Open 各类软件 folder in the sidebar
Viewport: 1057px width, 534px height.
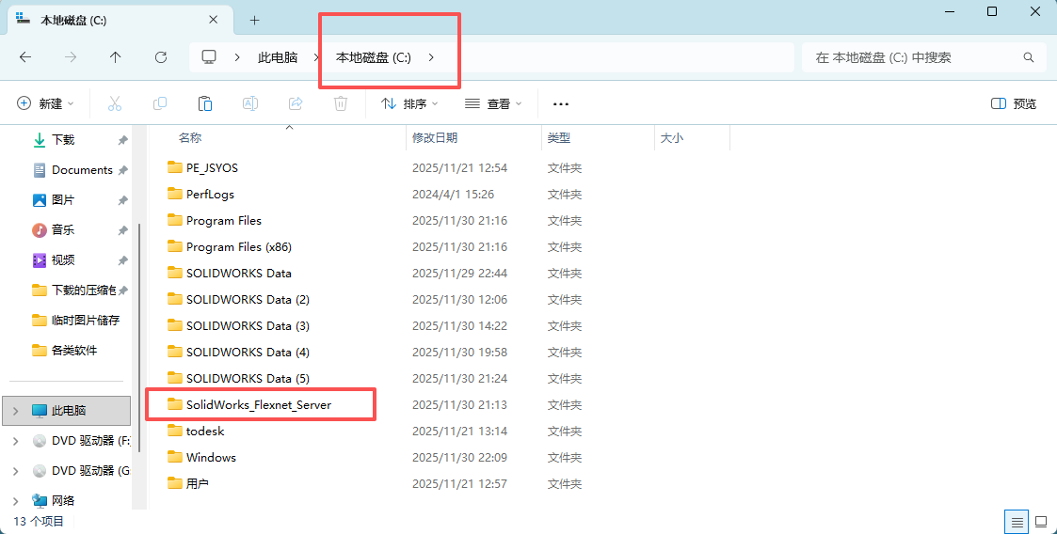(x=74, y=350)
